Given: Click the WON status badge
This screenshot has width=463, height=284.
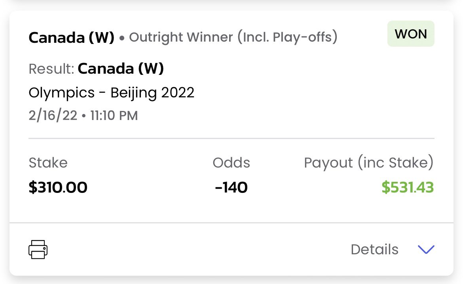Looking at the screenshot, I should point(411,34).
